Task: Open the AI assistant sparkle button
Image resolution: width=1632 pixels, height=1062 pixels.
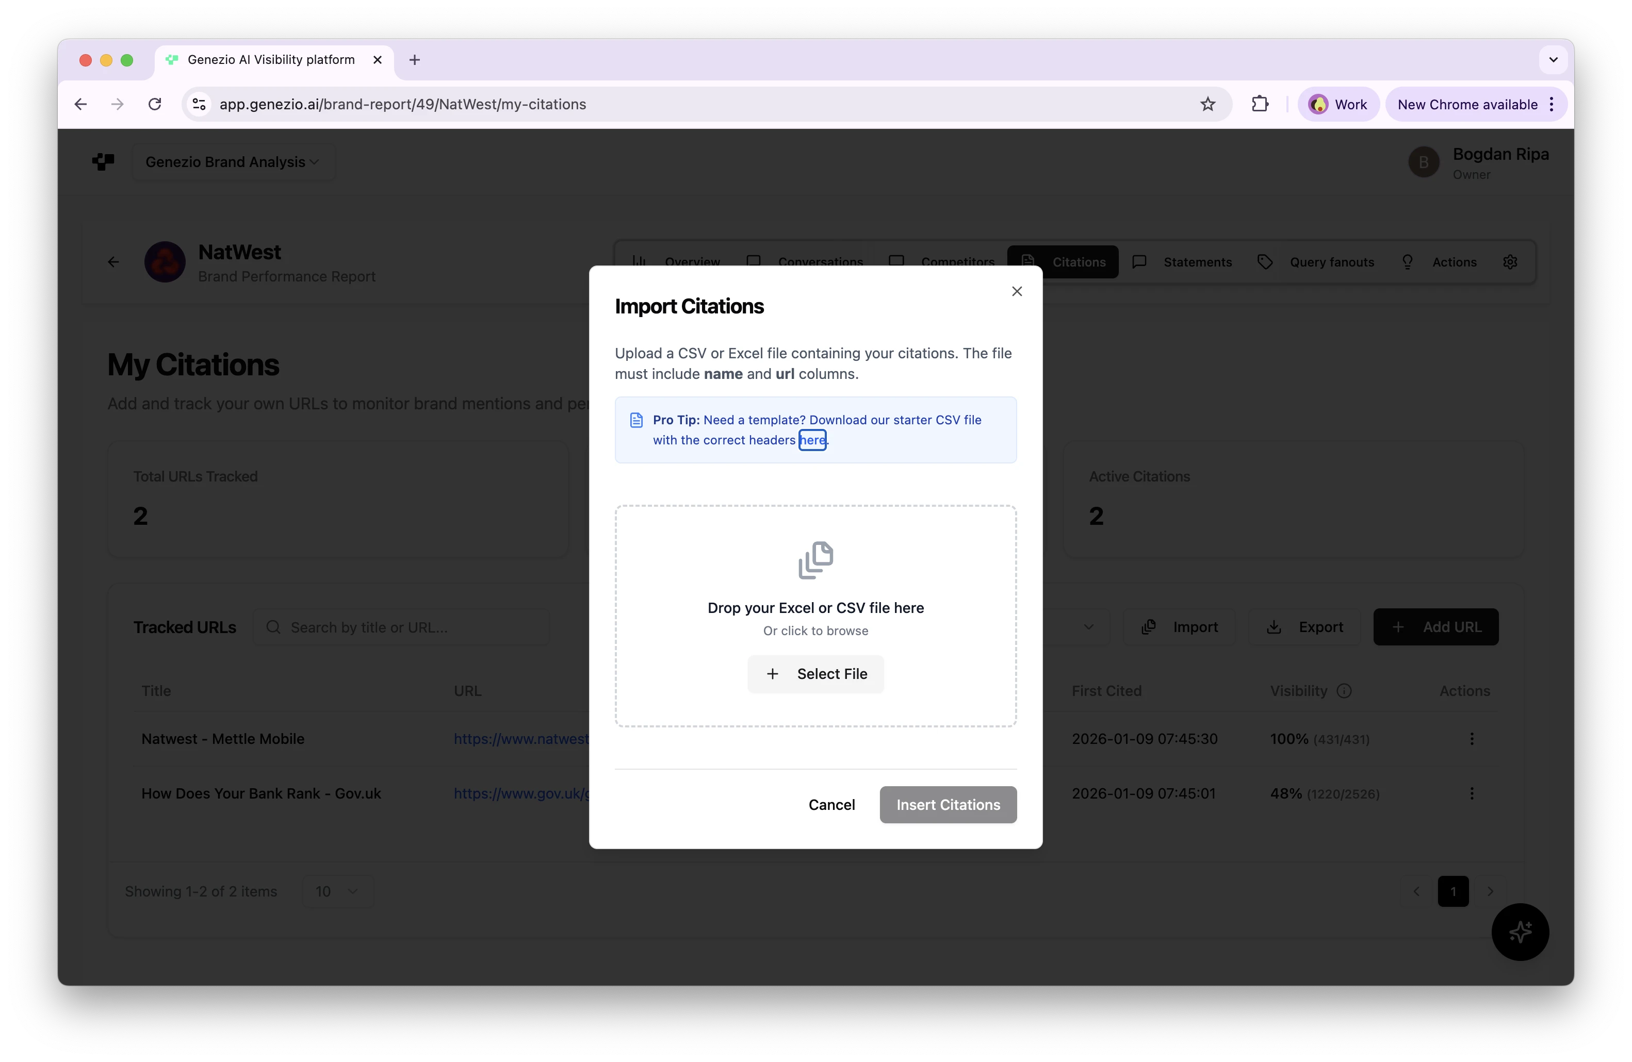Action: [1520, 932]
